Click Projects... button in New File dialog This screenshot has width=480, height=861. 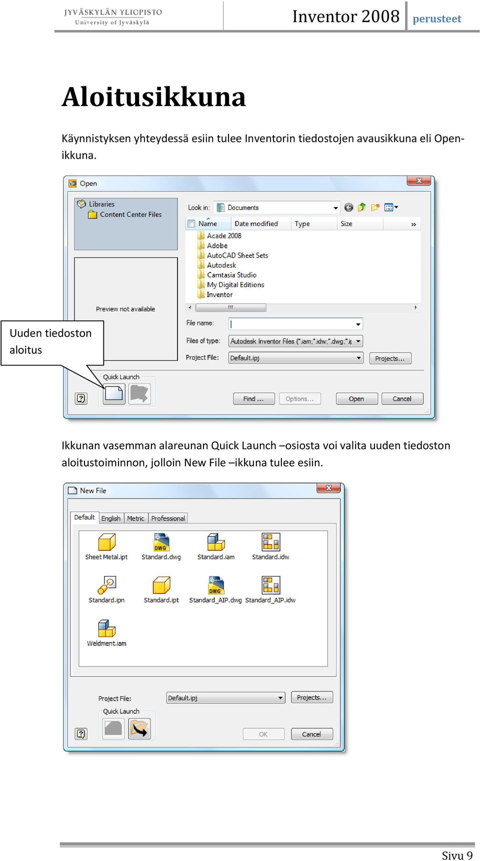pos(311,697)
